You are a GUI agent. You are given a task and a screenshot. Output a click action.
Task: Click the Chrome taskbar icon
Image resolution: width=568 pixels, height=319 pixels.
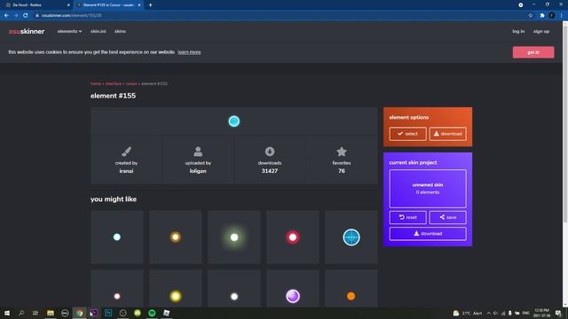[79, 313]
